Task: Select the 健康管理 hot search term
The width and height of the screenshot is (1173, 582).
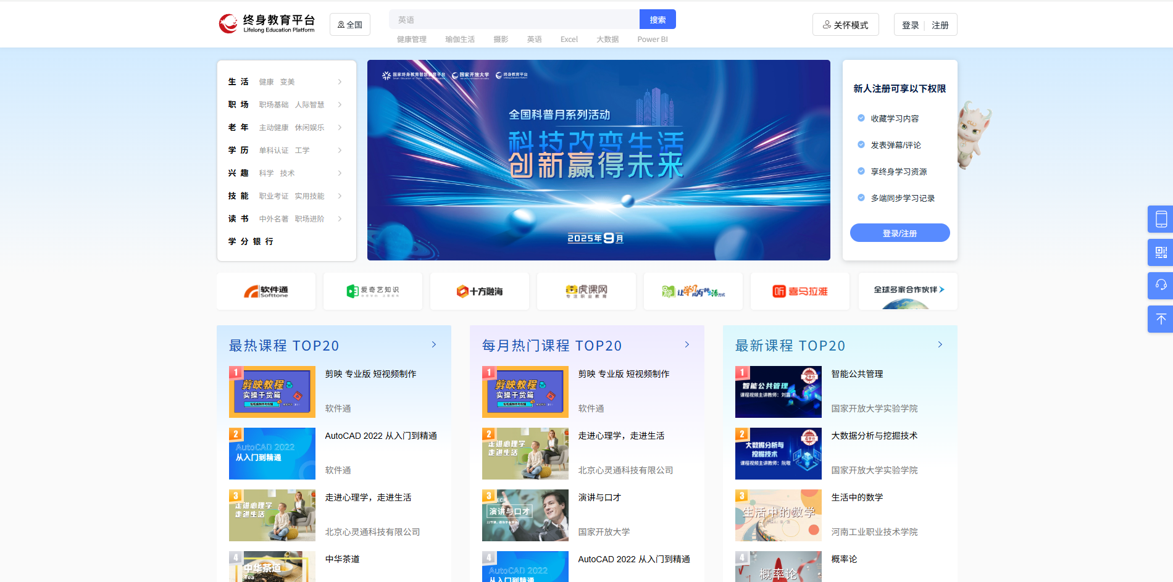Action: 414,39
